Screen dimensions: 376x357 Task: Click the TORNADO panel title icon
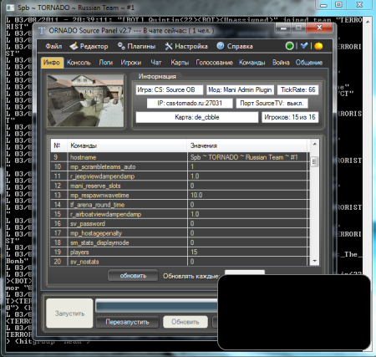42,31
